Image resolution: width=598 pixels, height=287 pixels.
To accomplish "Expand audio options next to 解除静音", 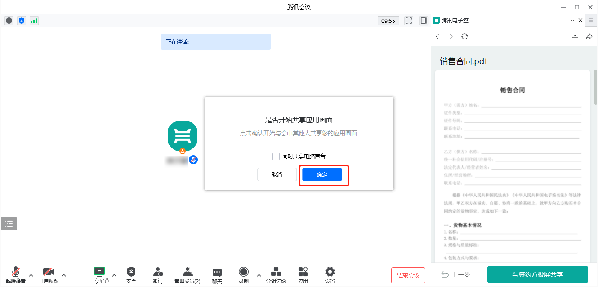I will [x=31, y=275].
